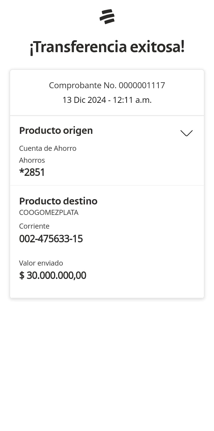Click the COOGOMEZPLATA recipient name

[x=49, y=213]
